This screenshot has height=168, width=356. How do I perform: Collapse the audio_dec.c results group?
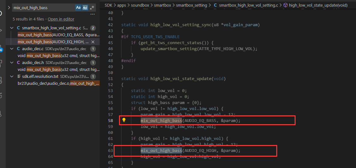click(x=12, y=49)
